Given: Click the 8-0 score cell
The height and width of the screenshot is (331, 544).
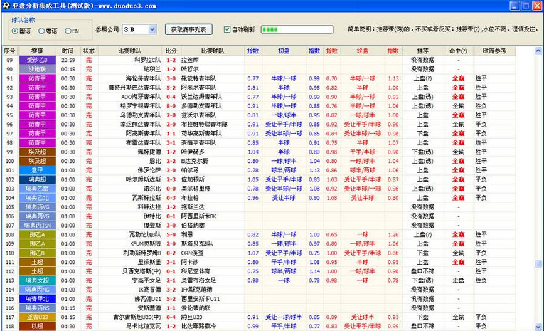Looking at the screenshot, I should tap(171, 106).
